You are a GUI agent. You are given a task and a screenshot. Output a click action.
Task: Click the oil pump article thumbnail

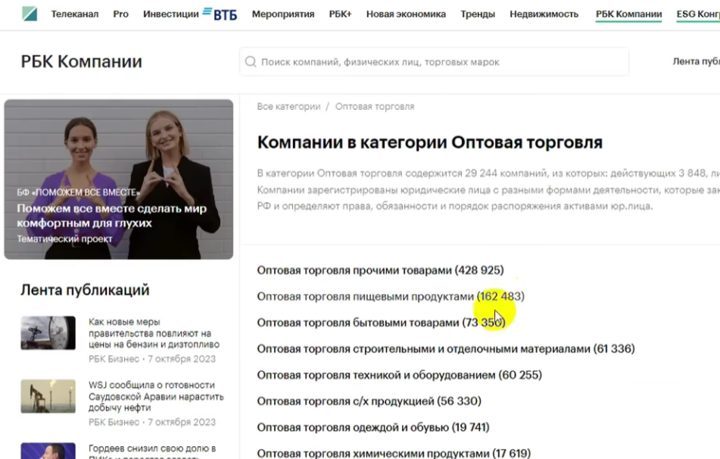[48, 396]
